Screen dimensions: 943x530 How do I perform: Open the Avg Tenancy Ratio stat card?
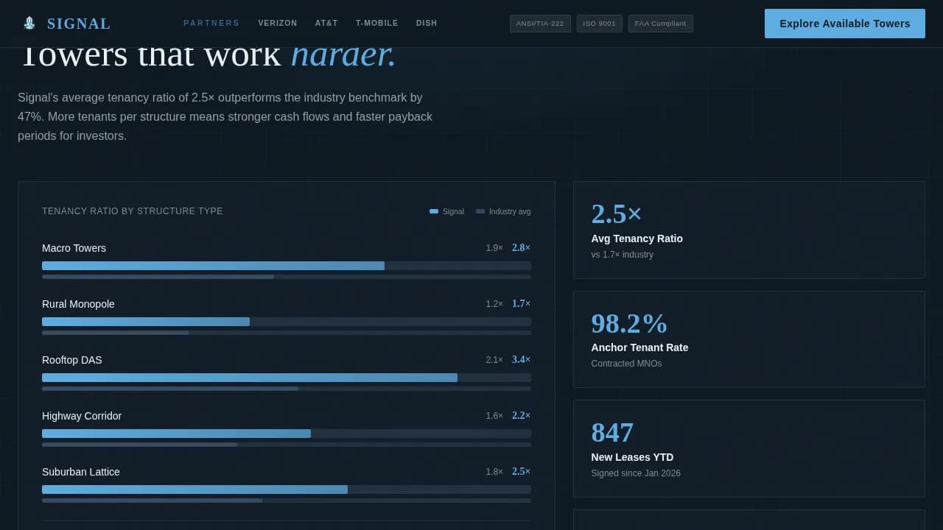coord(749,230)
